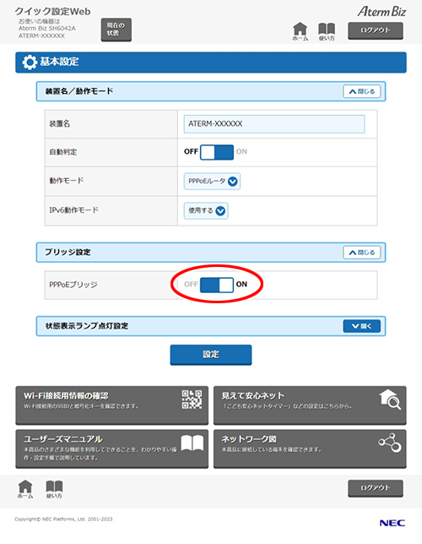Click the PPPoEブリッジ row label
Image resolution: width=422 pixels, height=544 pixels.
[x=73, y=285]
